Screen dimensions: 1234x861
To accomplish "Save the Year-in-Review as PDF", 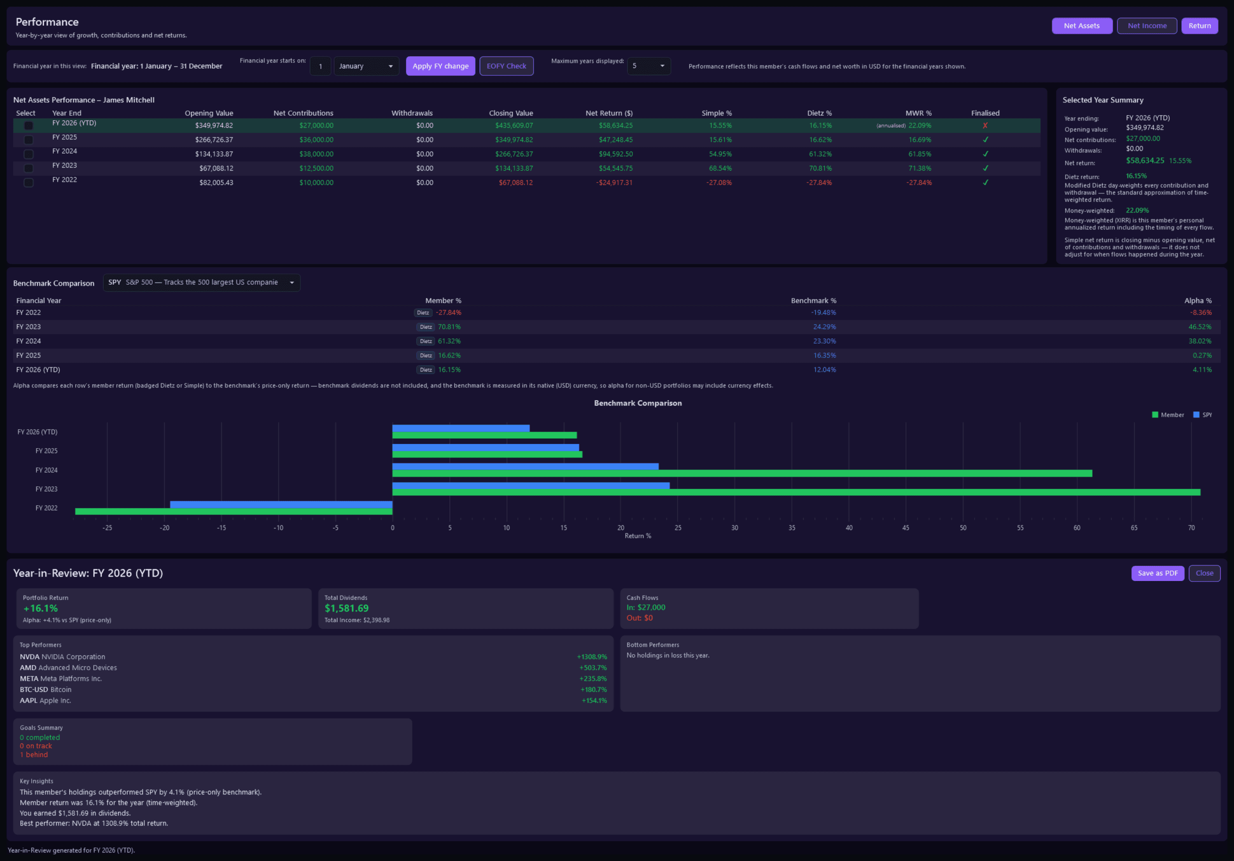I will tap(1157, 573).
